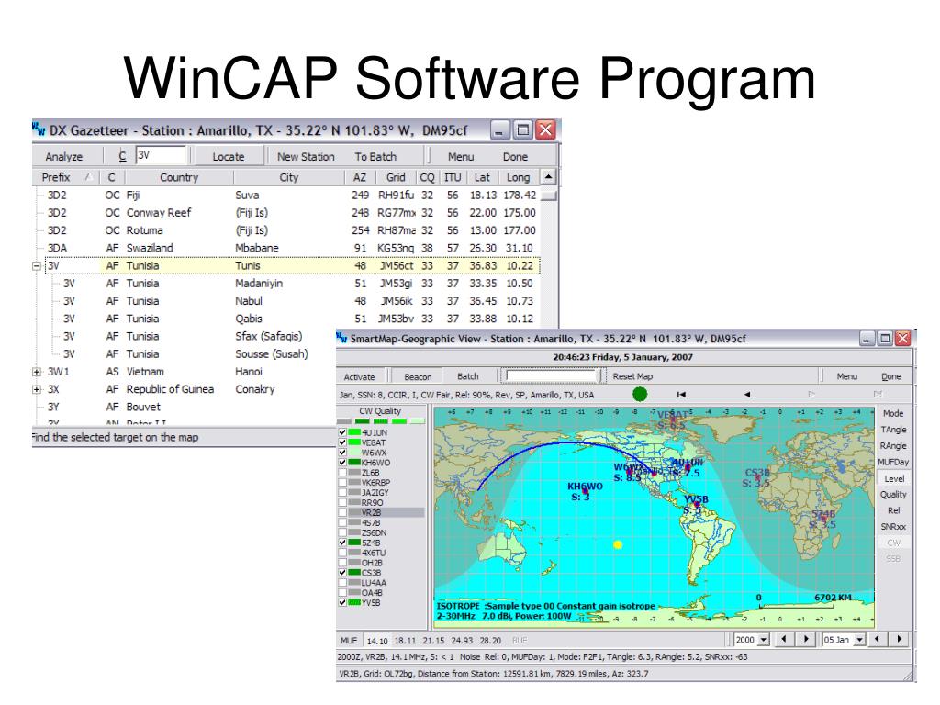
Task: Click the CS3B beacon marker on map
Action: tap(757, 477)
